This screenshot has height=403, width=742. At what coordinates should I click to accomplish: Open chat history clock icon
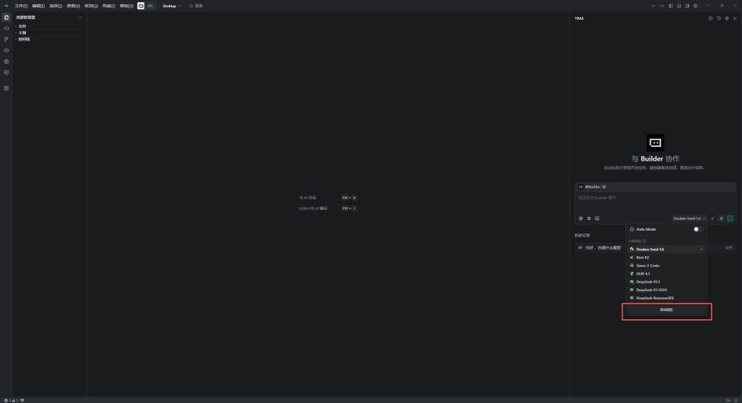[719, 19]
